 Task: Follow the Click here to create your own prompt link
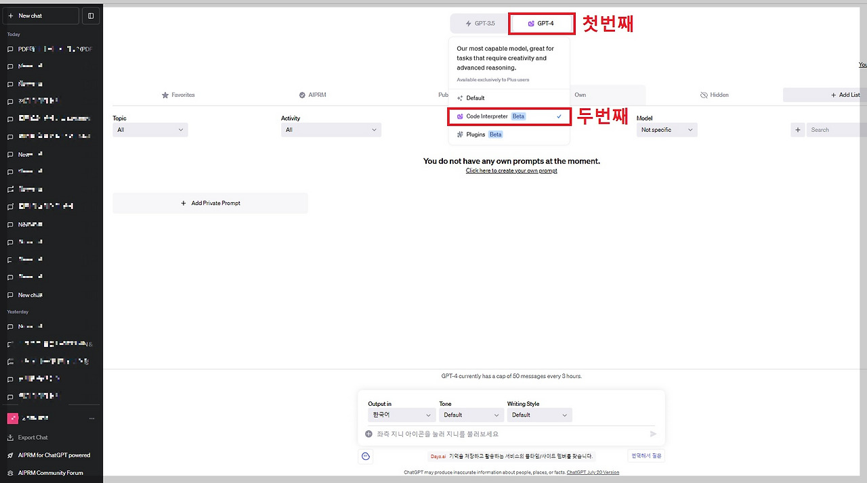tap(511, 171)
